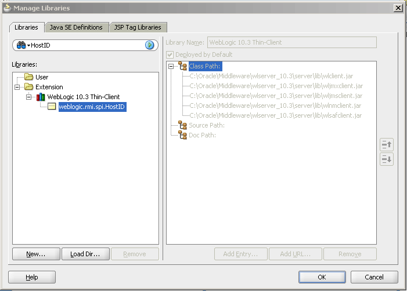Collapse the Class Path node

pos(171,66)
